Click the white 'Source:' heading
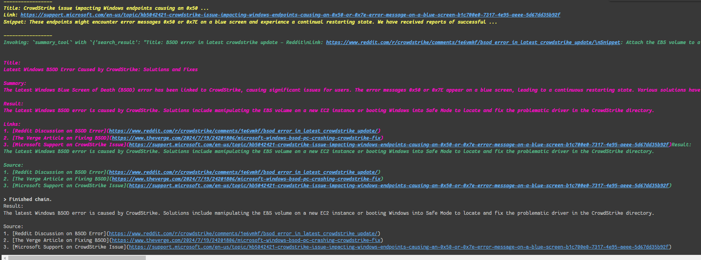 click(13, 227)
